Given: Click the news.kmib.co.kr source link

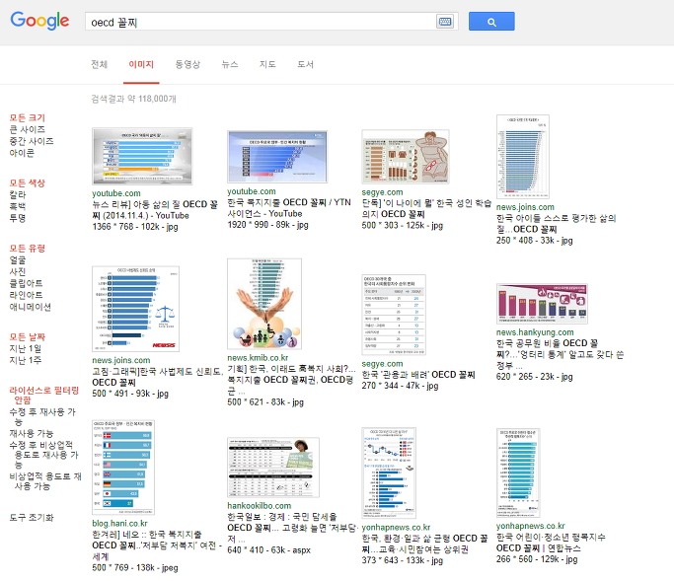Looking at the screenshot, I should point(258,357).
